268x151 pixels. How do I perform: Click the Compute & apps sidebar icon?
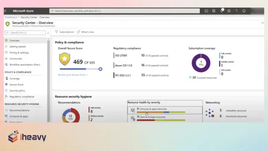(x=6, y=116)
